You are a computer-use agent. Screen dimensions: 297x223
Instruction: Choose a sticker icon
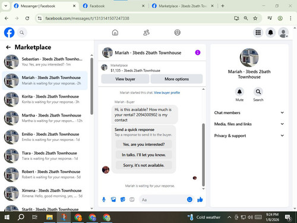pyautogui.click(x=123, y=200)
